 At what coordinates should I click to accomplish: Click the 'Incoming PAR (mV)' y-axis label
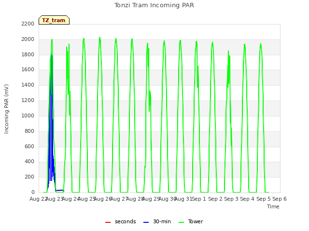(x=6, y=109)
